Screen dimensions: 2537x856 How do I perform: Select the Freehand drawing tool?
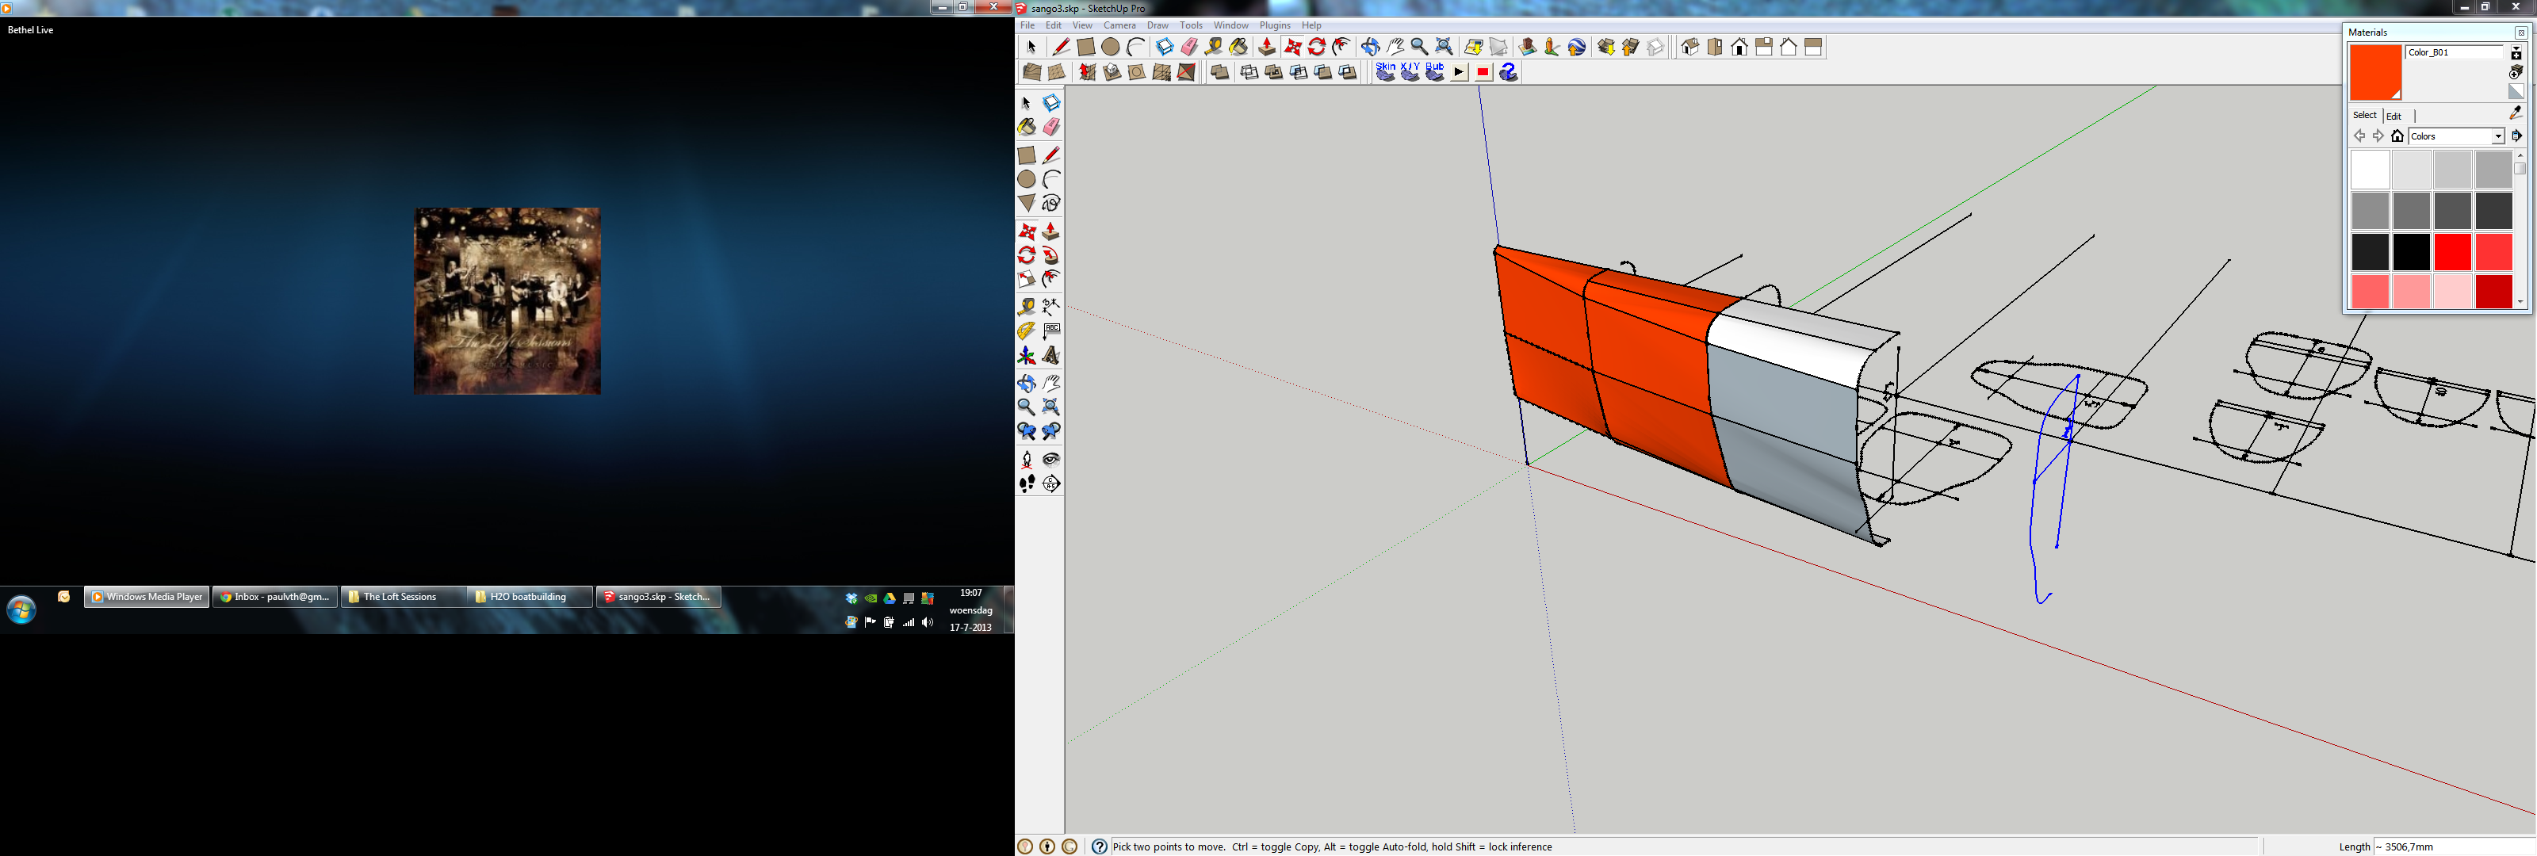(x=1050, y=204)
